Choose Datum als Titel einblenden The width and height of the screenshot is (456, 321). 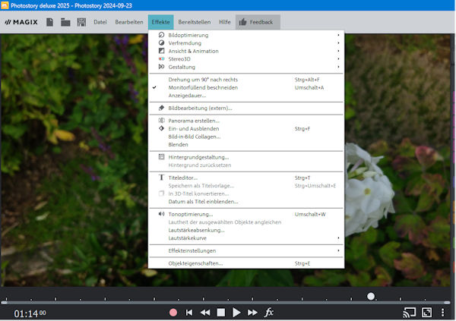click(246, 202)
